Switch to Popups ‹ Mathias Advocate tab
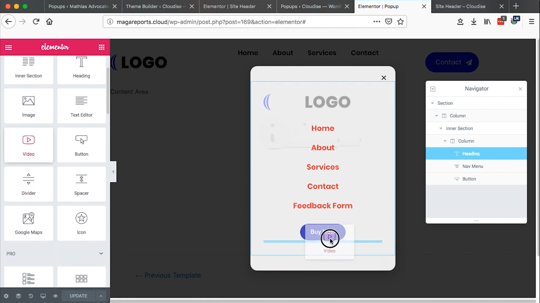The image size is (540, 303). coord(79,6)
